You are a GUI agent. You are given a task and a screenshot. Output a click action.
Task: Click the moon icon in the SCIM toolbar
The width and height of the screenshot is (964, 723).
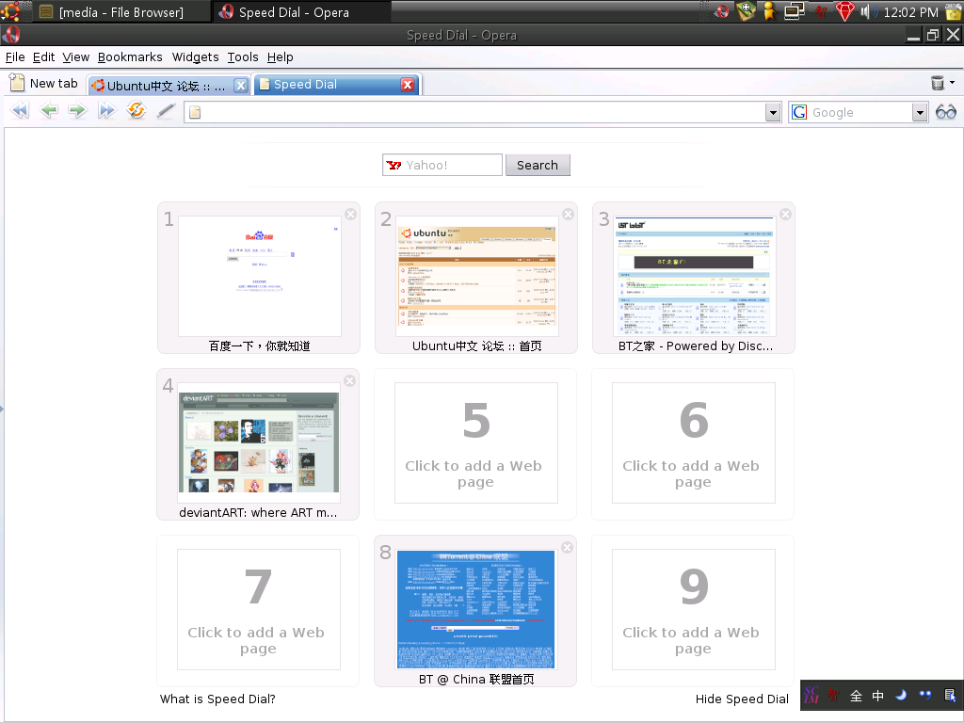tap(901, 696)
